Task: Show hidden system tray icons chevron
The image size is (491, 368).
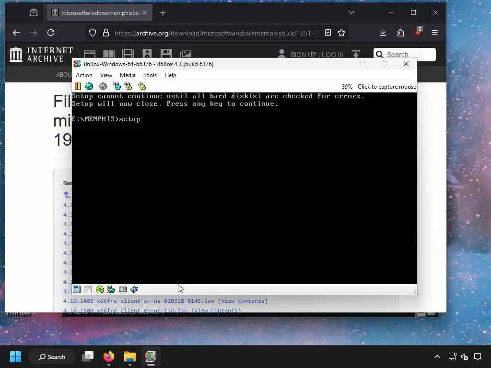Action: [437, 356]
